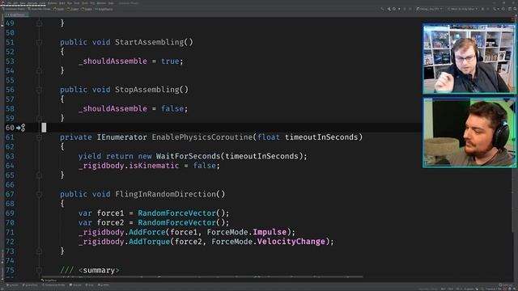Click the VelocityChange enum value
Screen dimensions: 518x291
point(291,242)
